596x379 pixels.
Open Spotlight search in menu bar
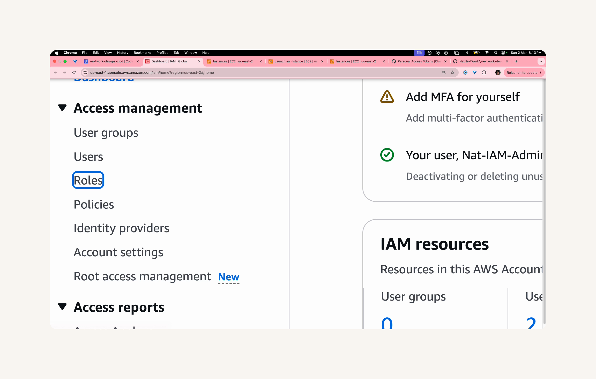tap(496, 53)
